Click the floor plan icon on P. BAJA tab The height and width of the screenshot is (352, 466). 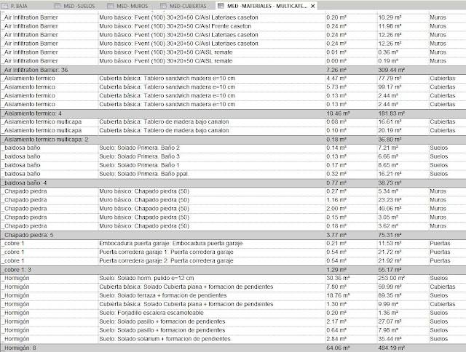(5, 6)
